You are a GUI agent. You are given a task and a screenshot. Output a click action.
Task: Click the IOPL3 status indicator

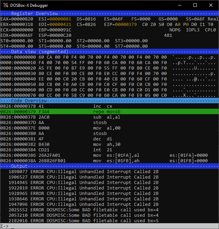click(x=193, y=30)
